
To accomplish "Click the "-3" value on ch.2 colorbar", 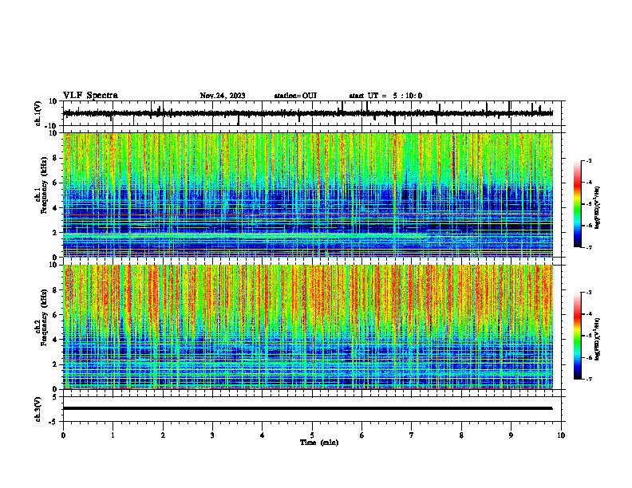I will (x=589, y=293).
